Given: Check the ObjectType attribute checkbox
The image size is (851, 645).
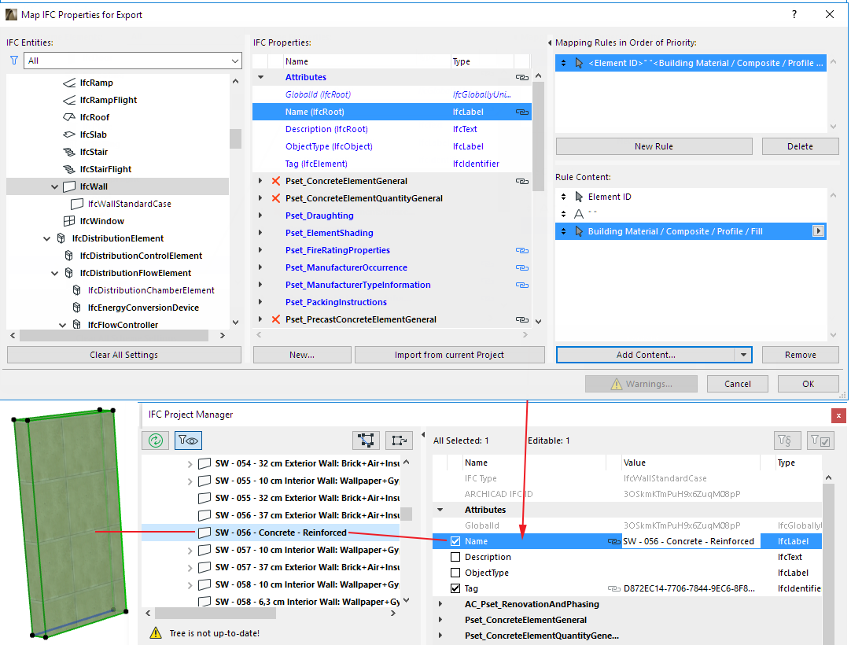Looking at the screenshot, I should pyautogui.click(x=455, y=573).
